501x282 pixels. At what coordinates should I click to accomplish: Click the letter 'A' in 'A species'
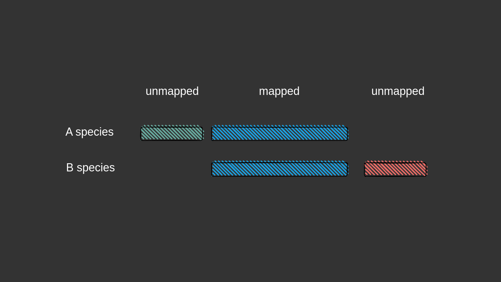pyautogui.click(x=69, y=132)
